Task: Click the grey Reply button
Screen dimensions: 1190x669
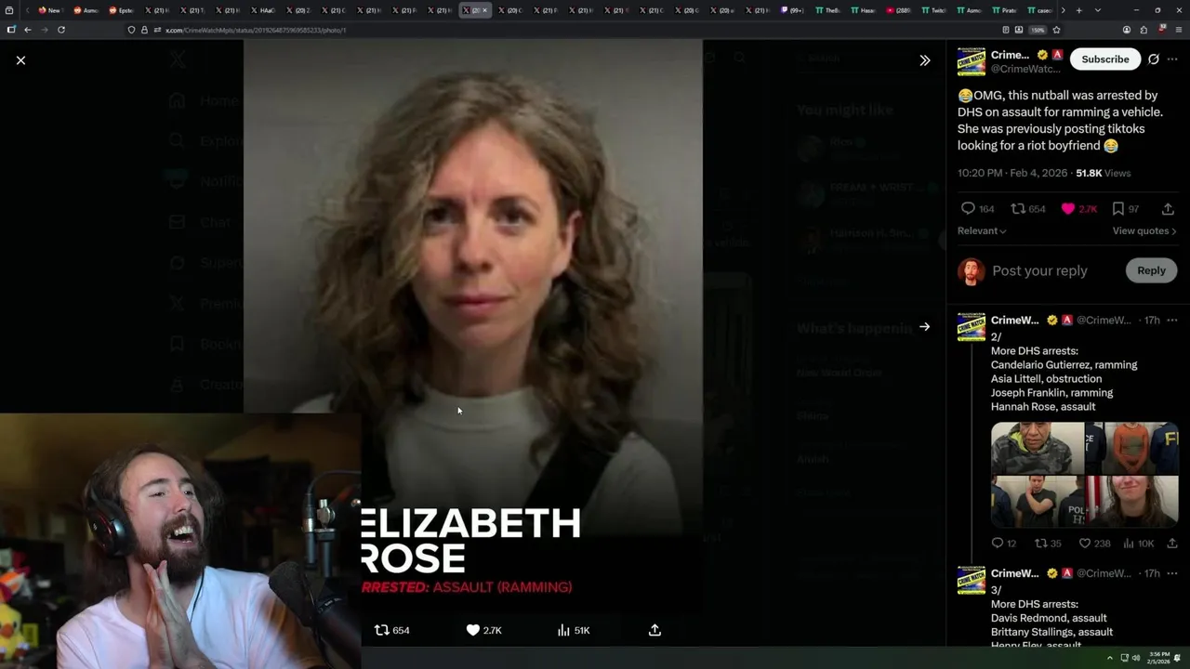Action: click(x=1151, y=270)
